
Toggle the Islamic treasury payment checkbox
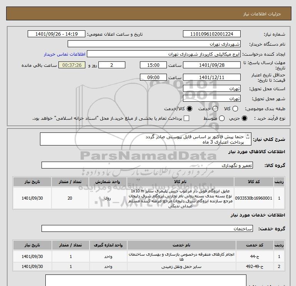click(186, 118)
